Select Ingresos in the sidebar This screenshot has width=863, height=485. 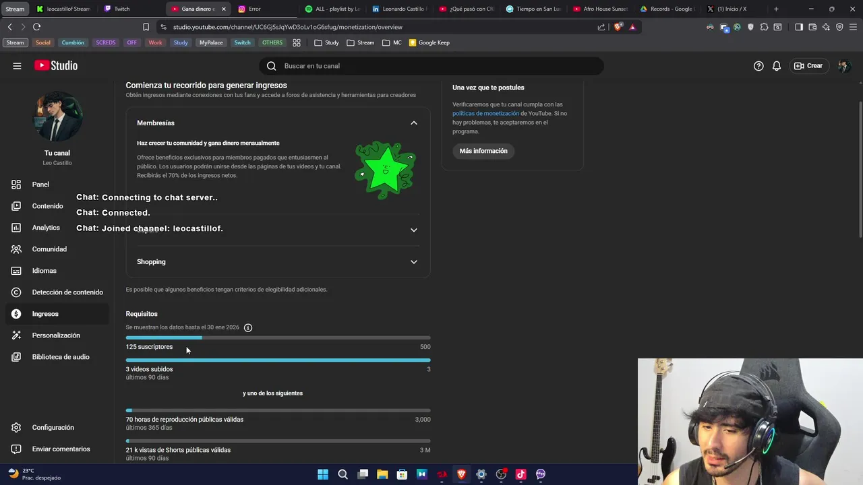tap(57, 314)
